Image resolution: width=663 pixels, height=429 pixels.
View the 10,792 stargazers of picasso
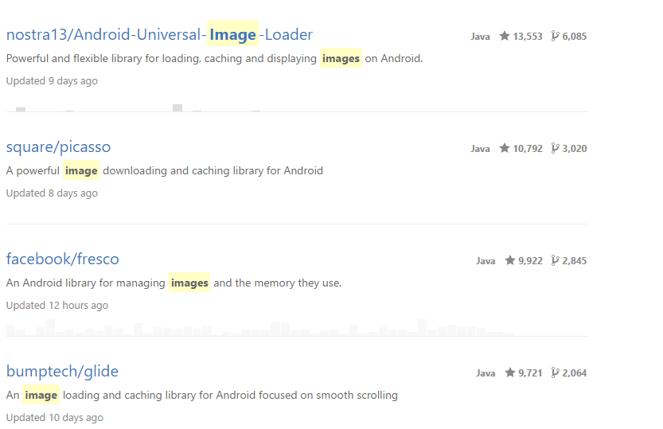click(x=528, y=149)
